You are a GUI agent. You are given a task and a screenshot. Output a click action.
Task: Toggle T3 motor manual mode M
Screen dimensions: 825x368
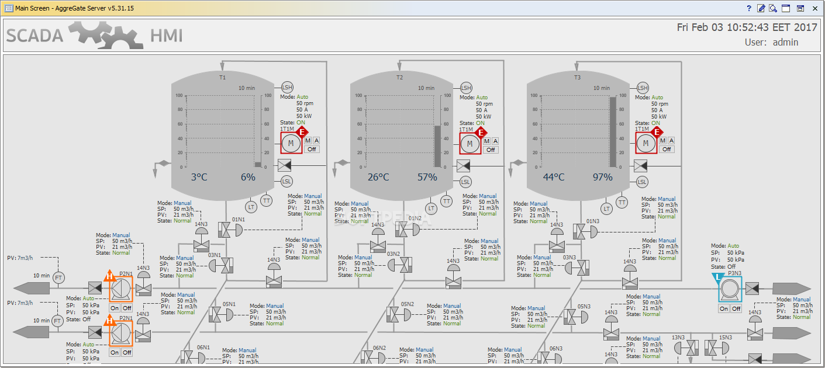pyautogui.click(x=662, y=140)
